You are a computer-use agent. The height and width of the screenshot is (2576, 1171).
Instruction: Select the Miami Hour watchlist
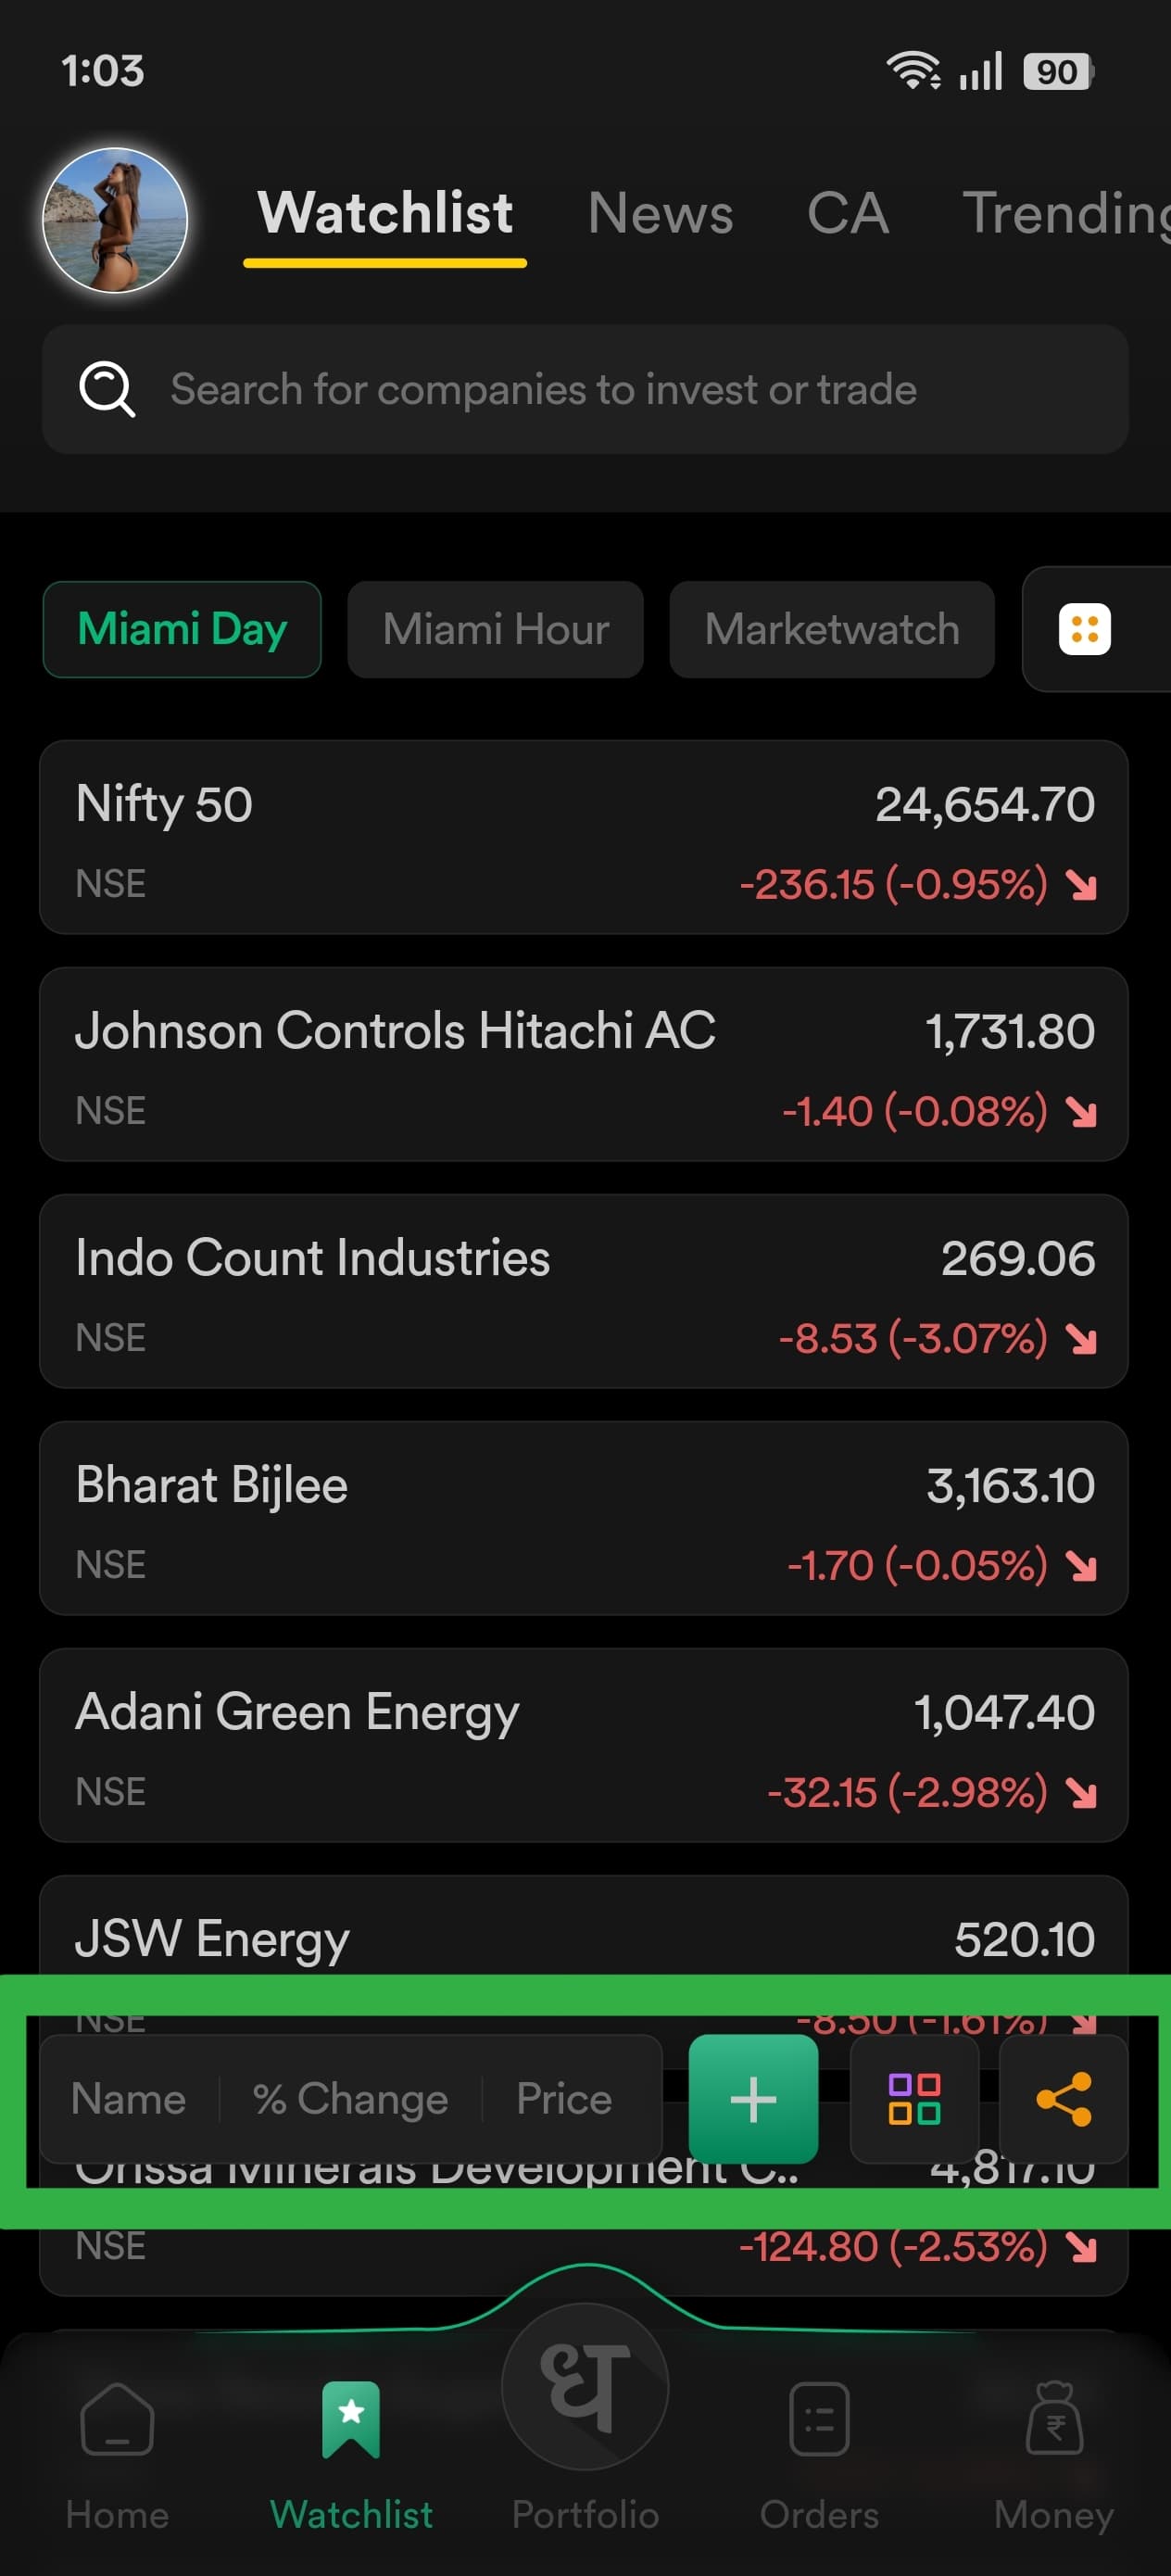[495, 629]
